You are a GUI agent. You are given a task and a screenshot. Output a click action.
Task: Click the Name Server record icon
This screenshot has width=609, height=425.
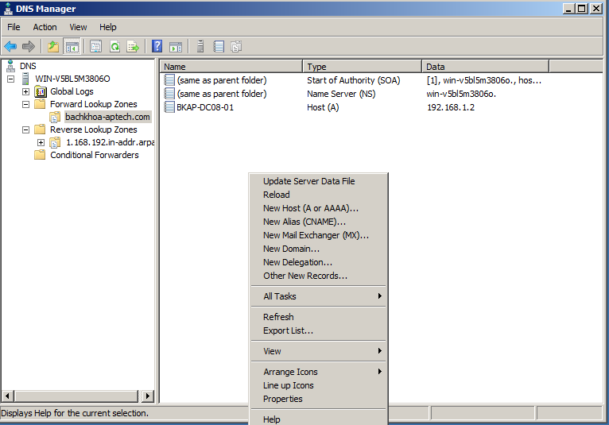[169, 94]
